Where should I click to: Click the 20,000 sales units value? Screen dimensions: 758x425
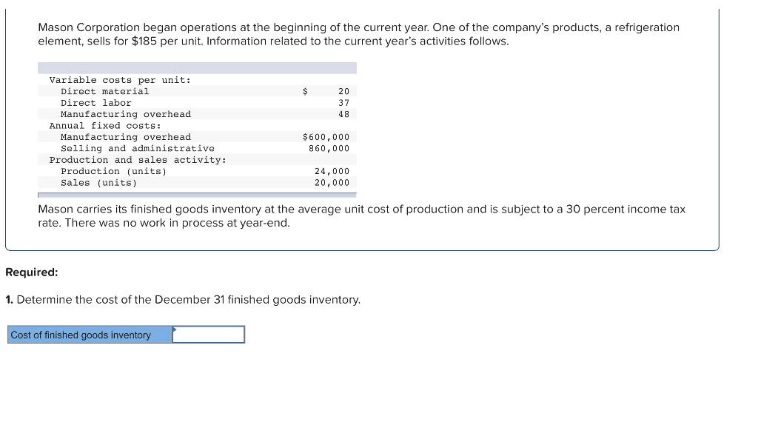coord(332,183)
